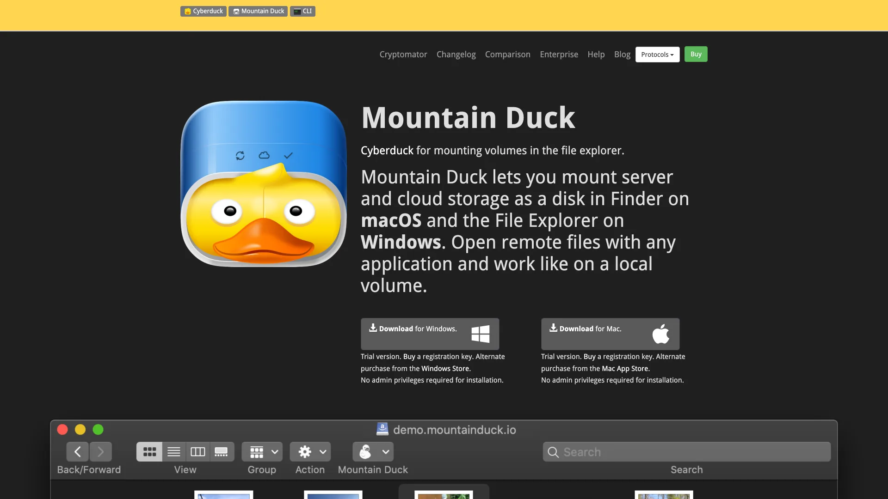888x499 pixels.
Task: Click the Finder Search field
Action: click(x=687, y=452)
